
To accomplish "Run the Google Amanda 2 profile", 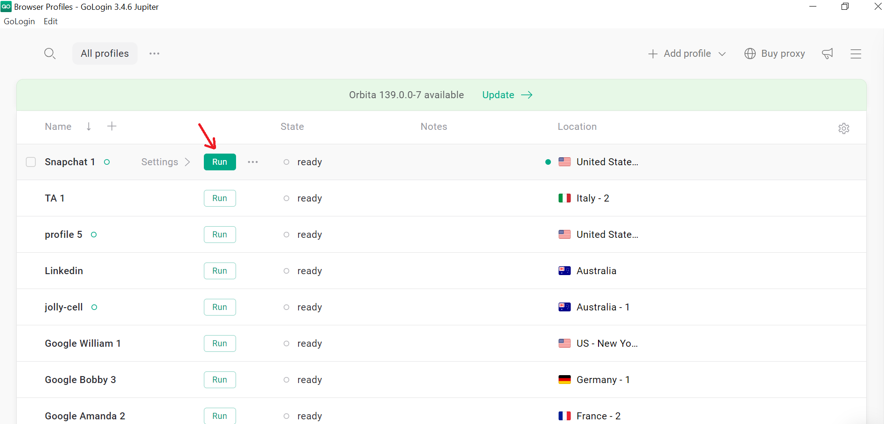I will coord(220,416).
